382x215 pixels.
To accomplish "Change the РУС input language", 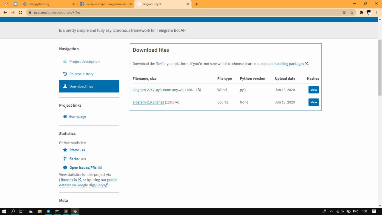I will click(x=355, y=211).
